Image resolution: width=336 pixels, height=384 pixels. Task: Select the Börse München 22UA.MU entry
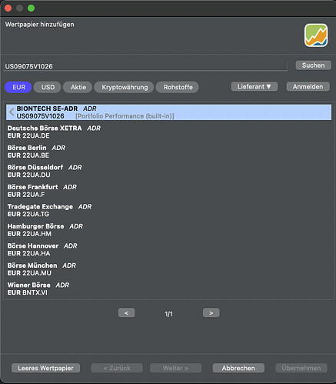pyautogui.click(x=168, y=269)
